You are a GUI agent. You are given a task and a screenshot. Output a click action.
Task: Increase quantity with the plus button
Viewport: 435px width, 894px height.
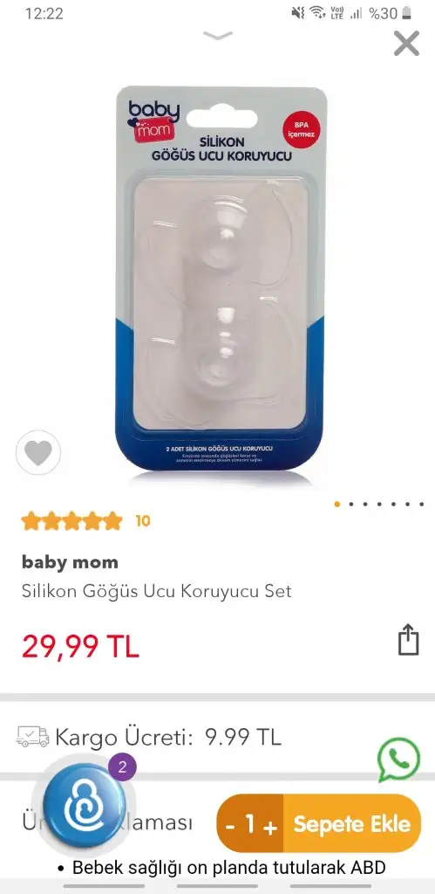tap(270, 826)
